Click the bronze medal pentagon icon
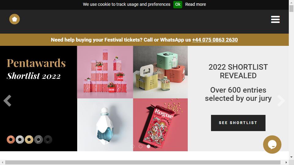This screenshot has height=165, width=294. (x=11, y=140)
